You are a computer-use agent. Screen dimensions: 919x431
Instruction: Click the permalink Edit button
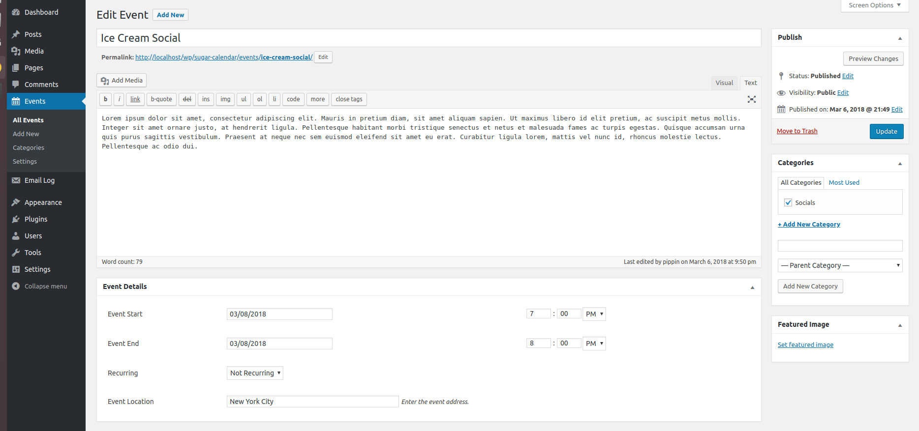point(323,57)
